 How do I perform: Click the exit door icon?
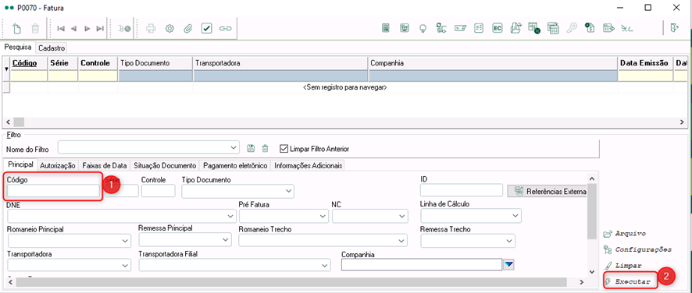[674, 28]
